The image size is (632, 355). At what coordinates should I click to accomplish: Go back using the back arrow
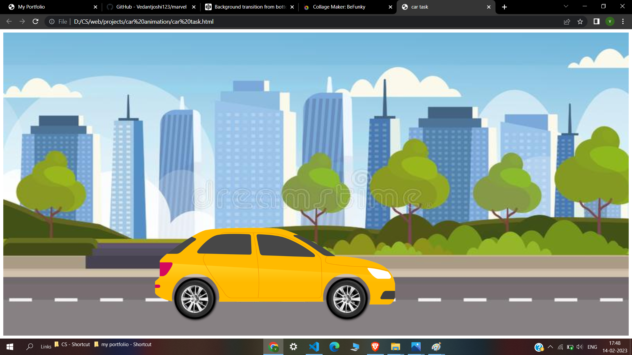[x=9, y=21]
